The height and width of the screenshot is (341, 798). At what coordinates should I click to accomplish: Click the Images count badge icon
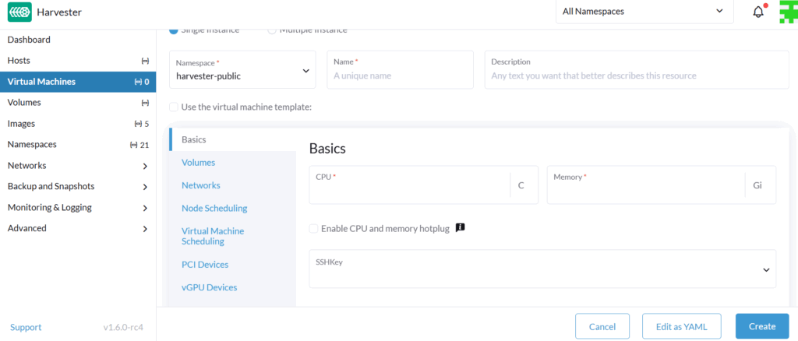click(x=138, y=124)
